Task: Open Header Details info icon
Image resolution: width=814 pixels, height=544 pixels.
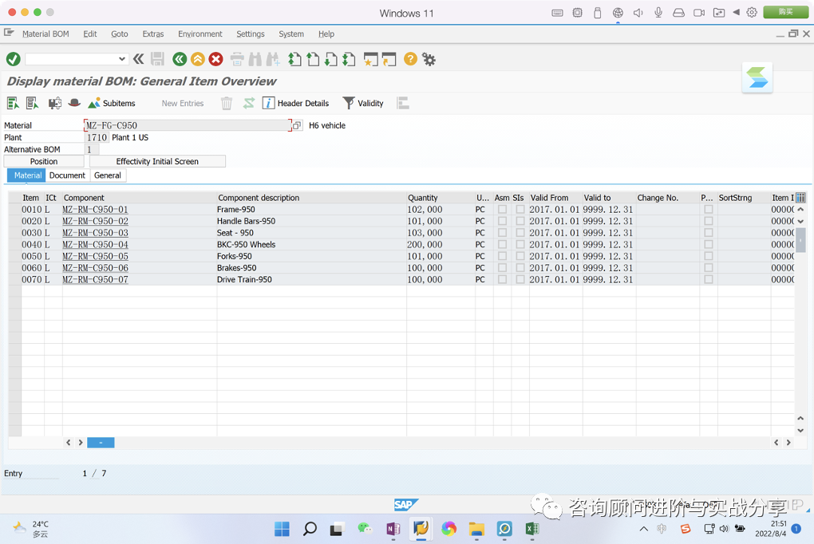Action: point(268,103)
